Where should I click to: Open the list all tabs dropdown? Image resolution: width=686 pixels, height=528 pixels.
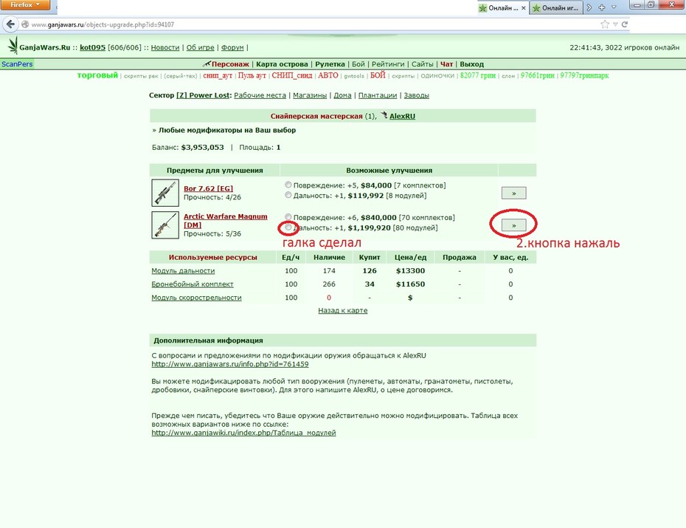pyautogui.click(x=614, y=7)
